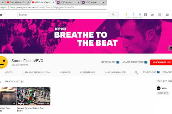Close the first VEVO Admin tab

coord(78,2)
